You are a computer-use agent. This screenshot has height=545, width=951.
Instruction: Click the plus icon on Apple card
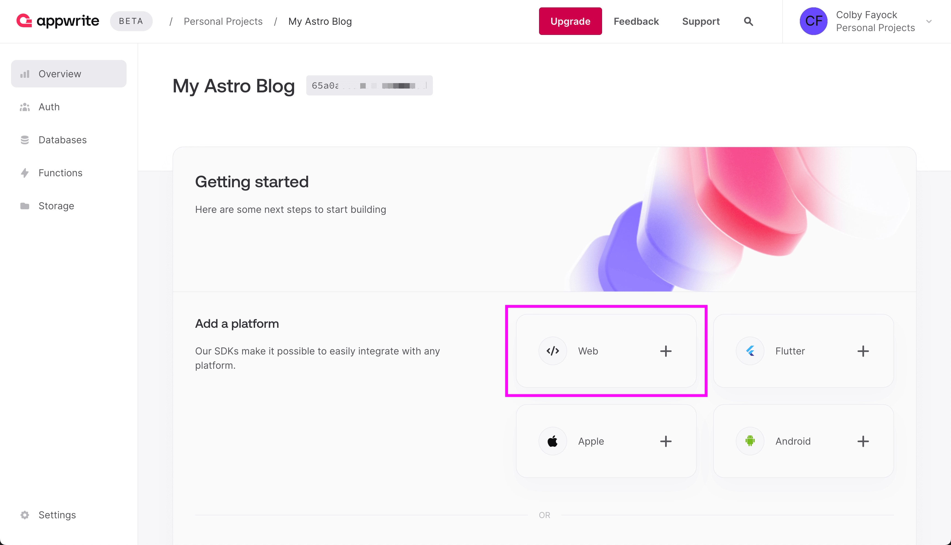click(666, 441)
